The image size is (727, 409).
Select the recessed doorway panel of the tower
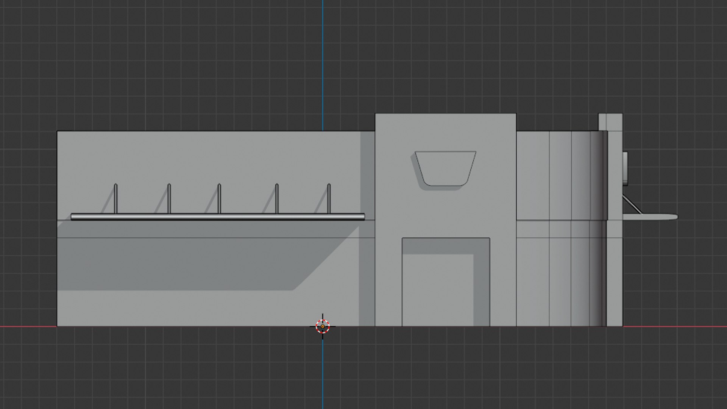coord(446,282)
